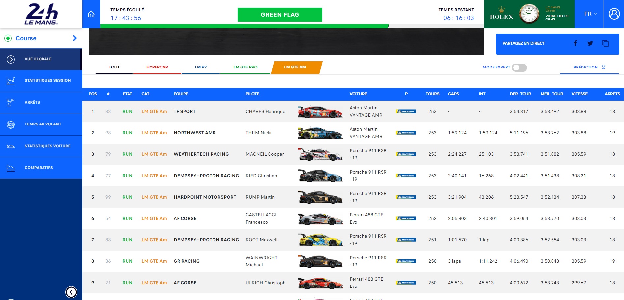The image size is (624, 300).
Task: Share live via Twitter icon
Action: pos(590,43)
